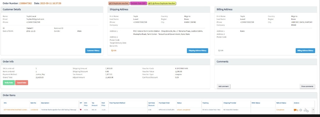
Task: Click the tracking number DS-N73-1588647362-3861
Action: tap(212, 110)
